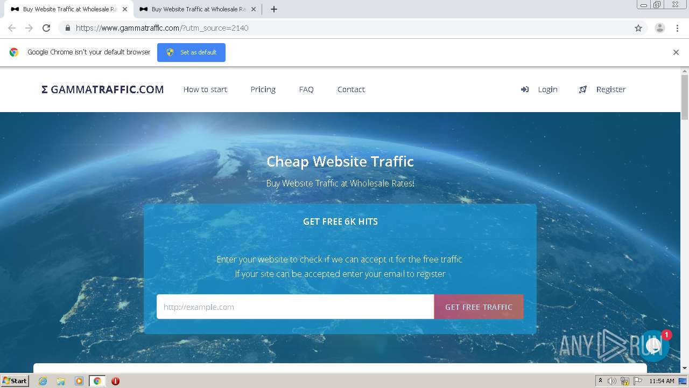Viewport: 689px width, 388px height.
Task: Click the scrollbar up arrow
Action: pos(685,71)
